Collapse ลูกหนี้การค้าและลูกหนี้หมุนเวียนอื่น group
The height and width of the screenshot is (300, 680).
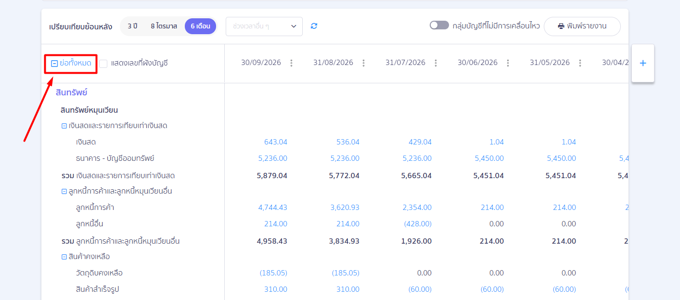pos(64,191)
